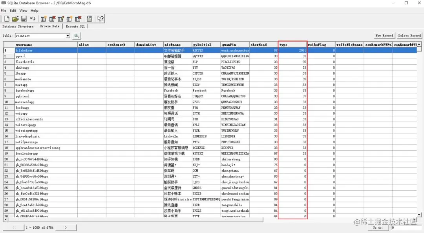Select the notifymessage username cell

(x=46, y=142)
